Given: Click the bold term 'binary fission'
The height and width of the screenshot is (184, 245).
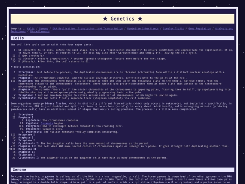Looking at the screenshot, I should pos(56,104).
